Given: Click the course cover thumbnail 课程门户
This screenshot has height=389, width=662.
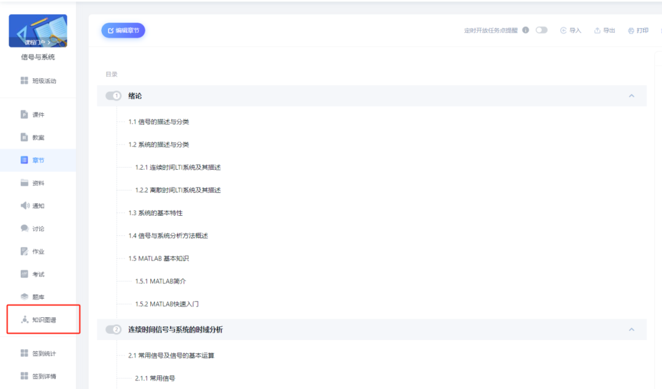Looking at the screenshot, I should [x=38, y=31].
